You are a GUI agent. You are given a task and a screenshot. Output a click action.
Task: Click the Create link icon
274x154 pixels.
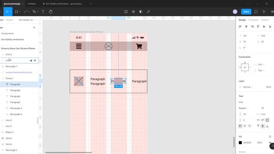149,12
